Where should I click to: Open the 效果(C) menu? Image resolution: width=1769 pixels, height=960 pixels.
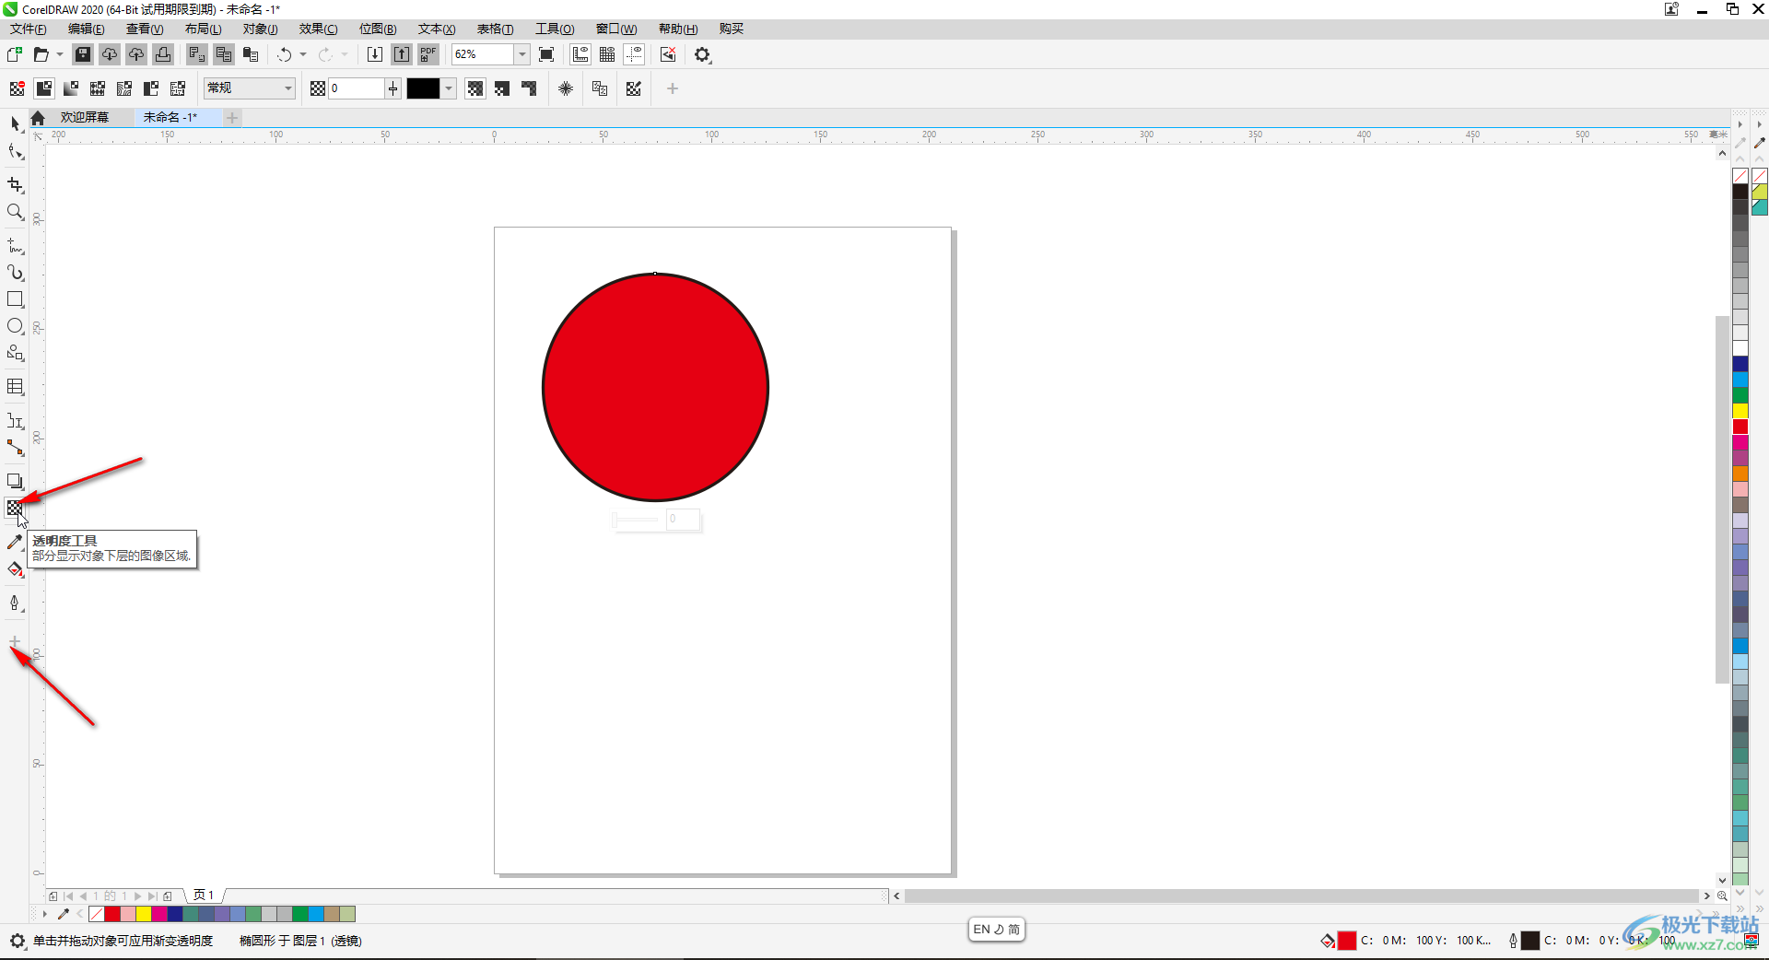318,29
